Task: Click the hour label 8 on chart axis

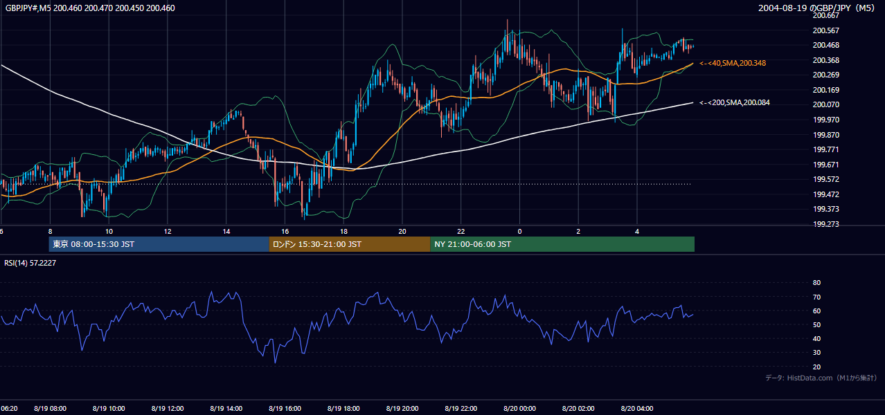Action: click(50, 231)
